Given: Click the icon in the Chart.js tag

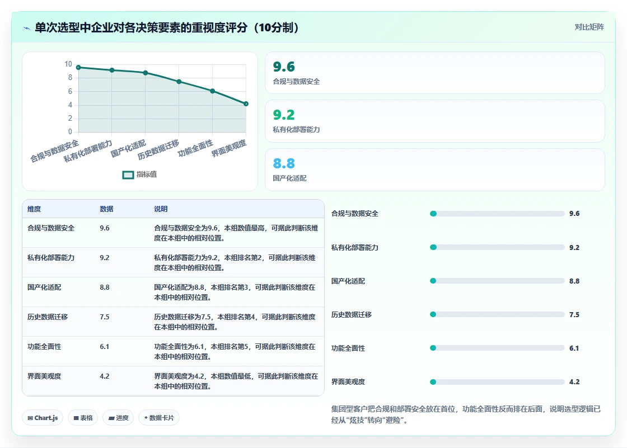Looking at the screenshot, I should coord(30,418).
